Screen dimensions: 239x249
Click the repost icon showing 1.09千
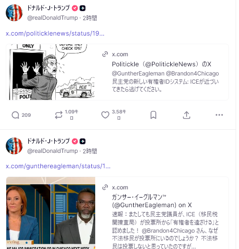(x=59, y=115)
